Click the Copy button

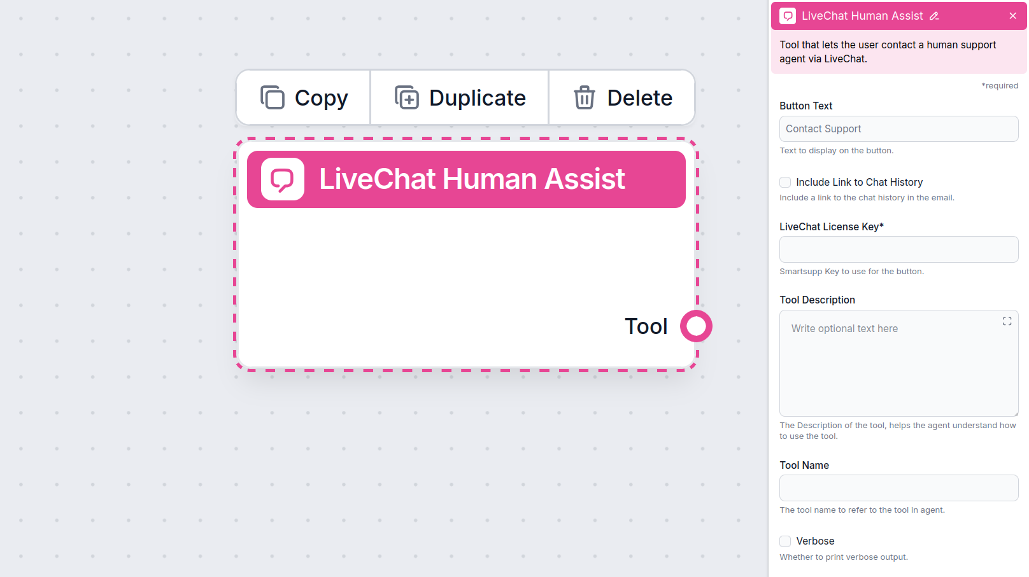[303, 97]
